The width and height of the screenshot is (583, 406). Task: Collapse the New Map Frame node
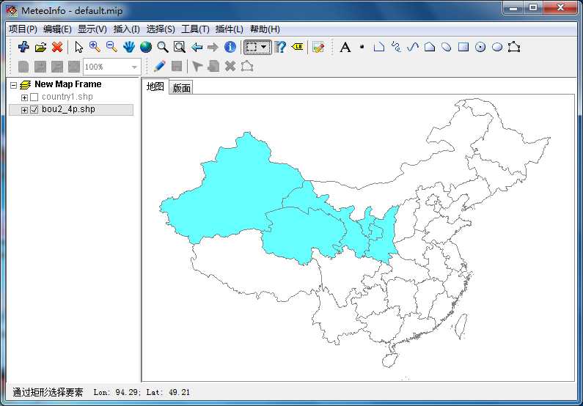coord(13,85)
